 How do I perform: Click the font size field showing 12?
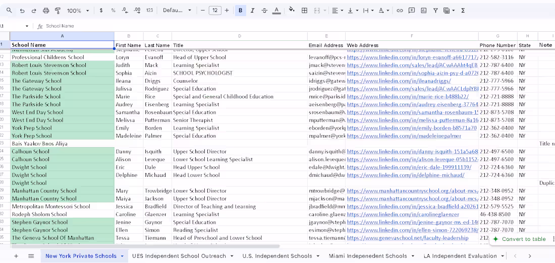(x=215, y=11)
